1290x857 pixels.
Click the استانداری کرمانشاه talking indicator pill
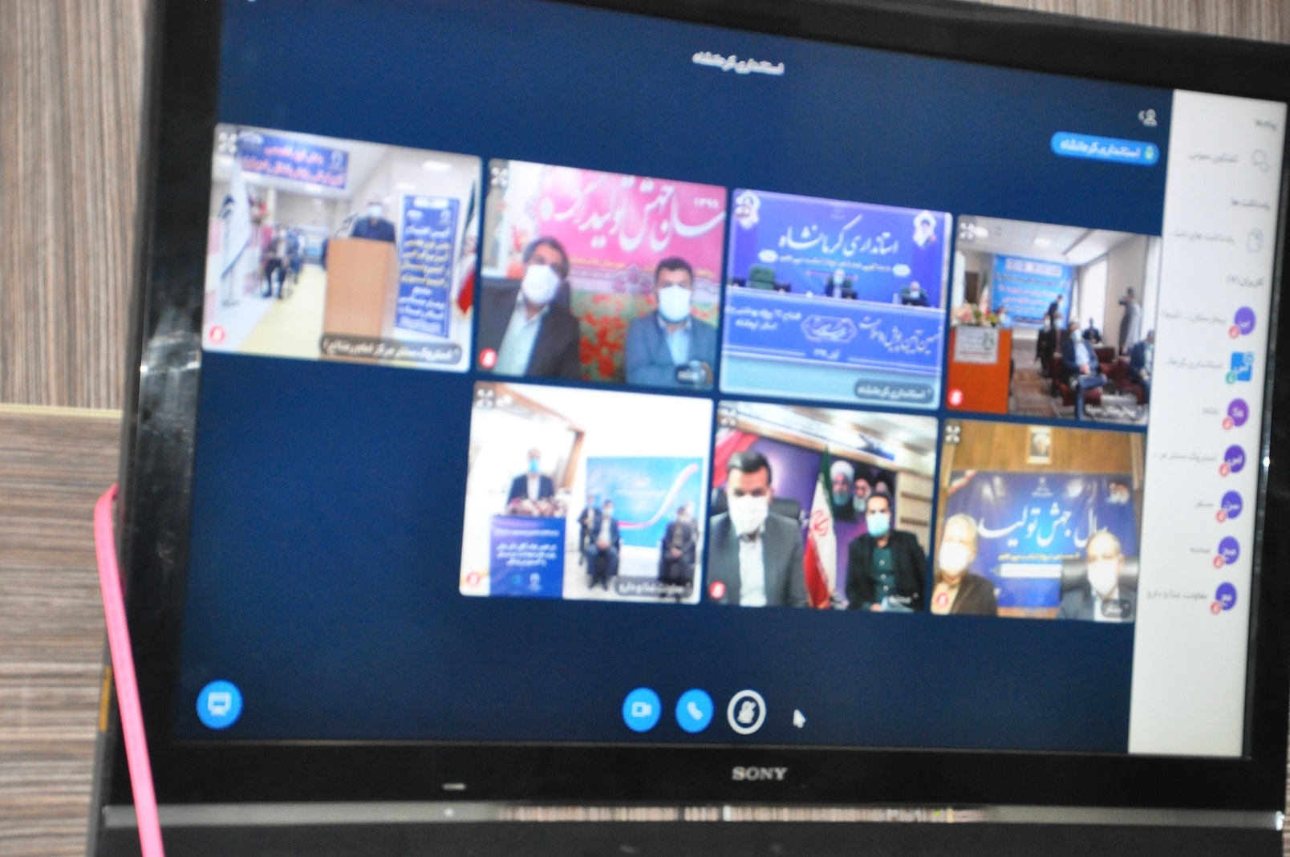tap(1105, 149)
